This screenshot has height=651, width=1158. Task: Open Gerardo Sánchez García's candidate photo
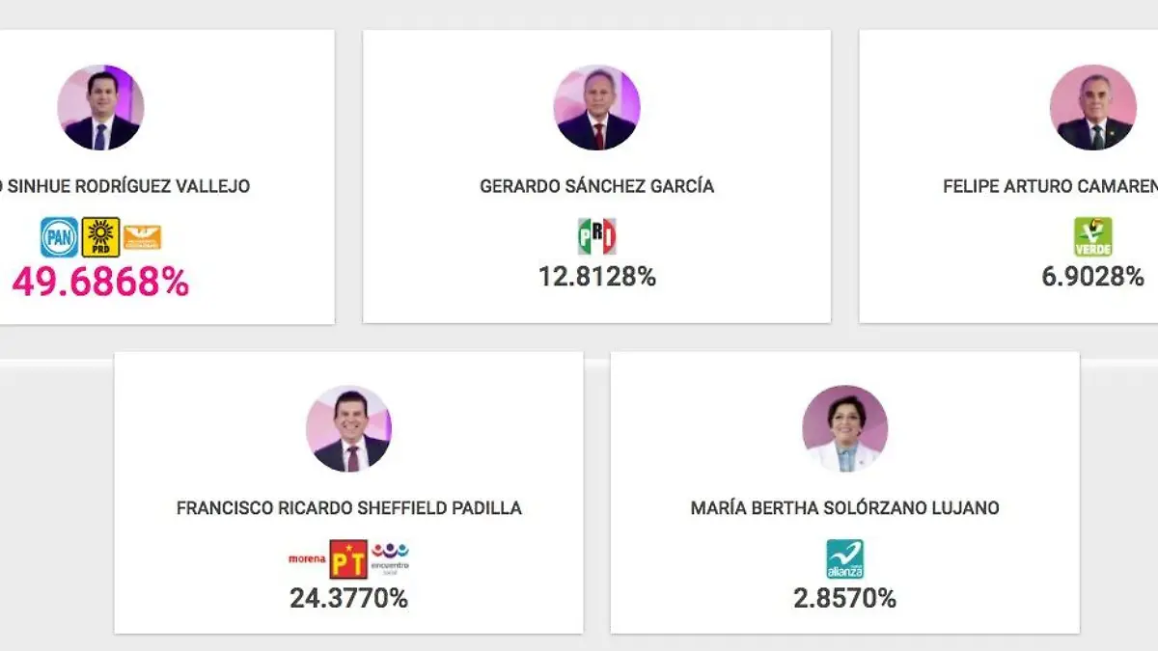(596, 107)
